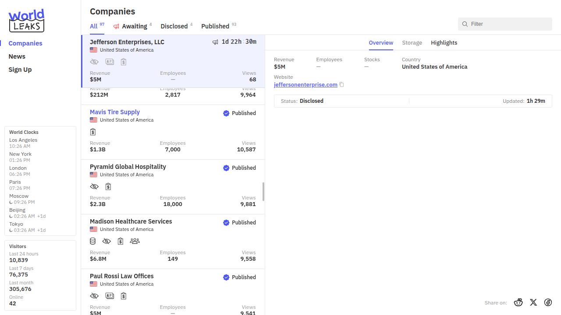Viewport: 561px width, 315px height.
Task: Share on X (Twitter) icon
Action: pyautogui.click(x=533, y=302)
